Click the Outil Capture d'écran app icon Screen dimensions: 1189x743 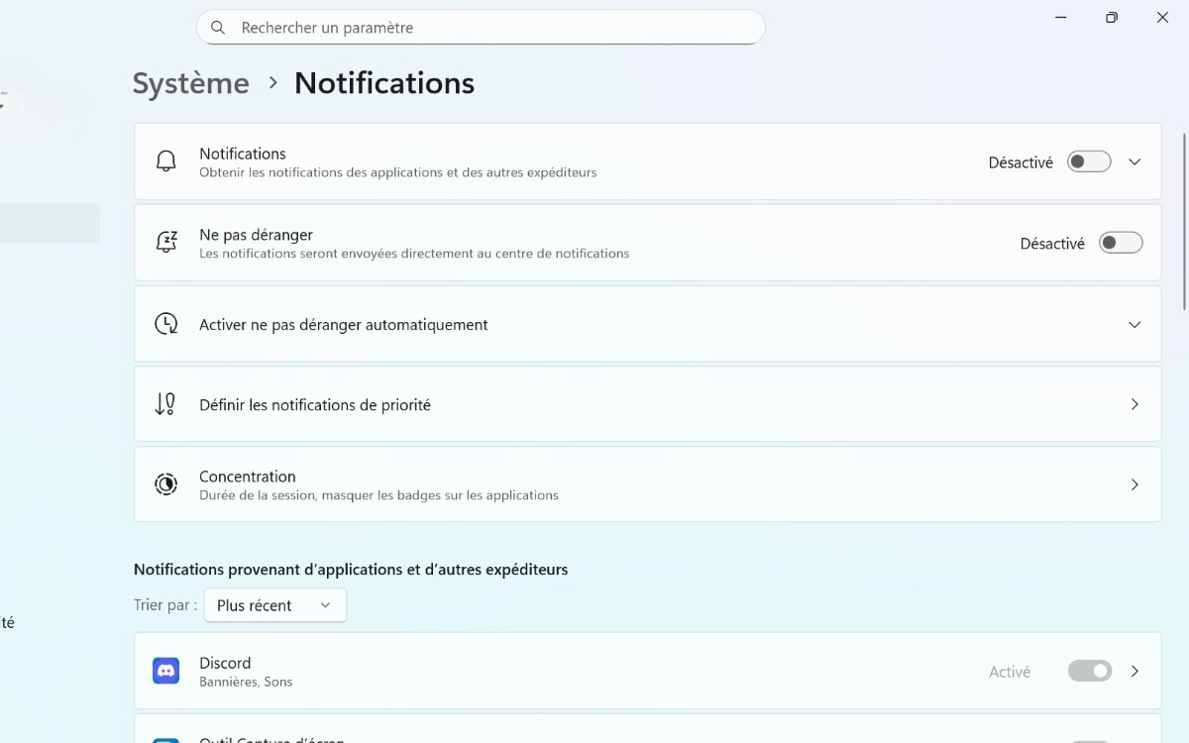[165, 738]
